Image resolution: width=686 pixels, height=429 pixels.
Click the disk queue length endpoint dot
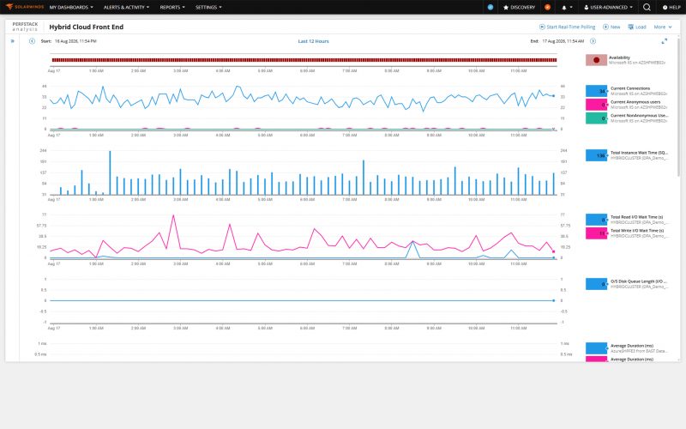tap(553, 301)
